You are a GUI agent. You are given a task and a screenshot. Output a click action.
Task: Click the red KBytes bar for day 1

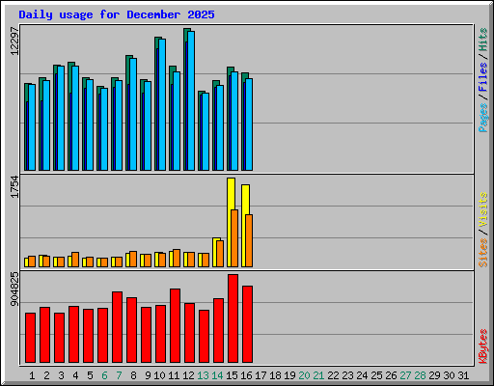30,338
